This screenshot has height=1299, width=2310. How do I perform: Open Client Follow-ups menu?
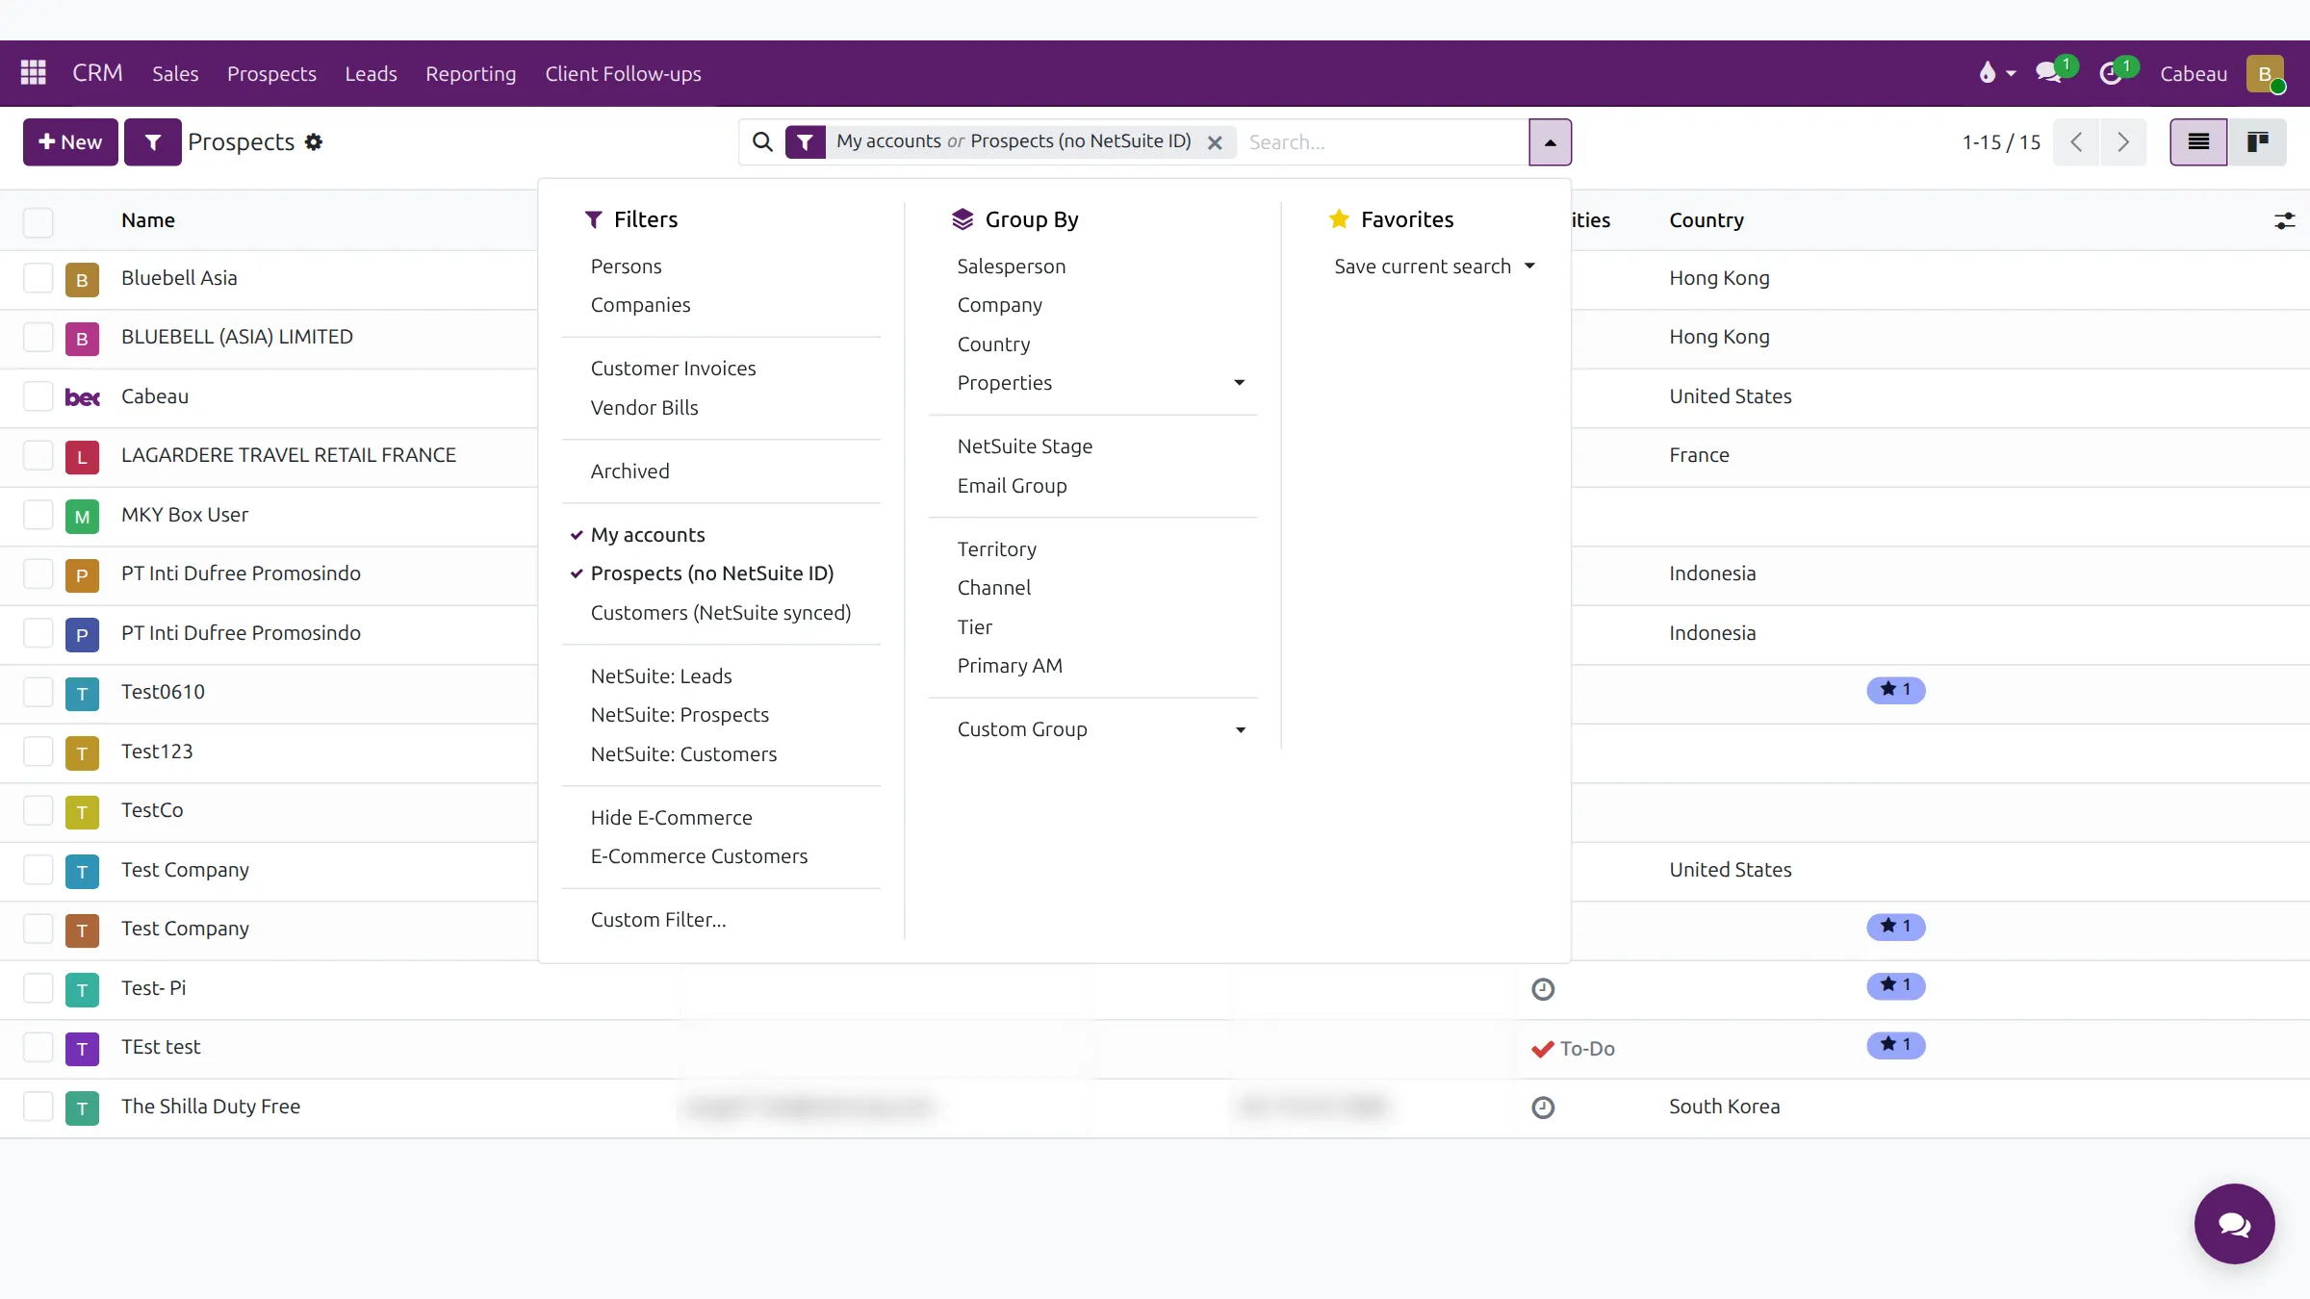click(x=623, y=73)
